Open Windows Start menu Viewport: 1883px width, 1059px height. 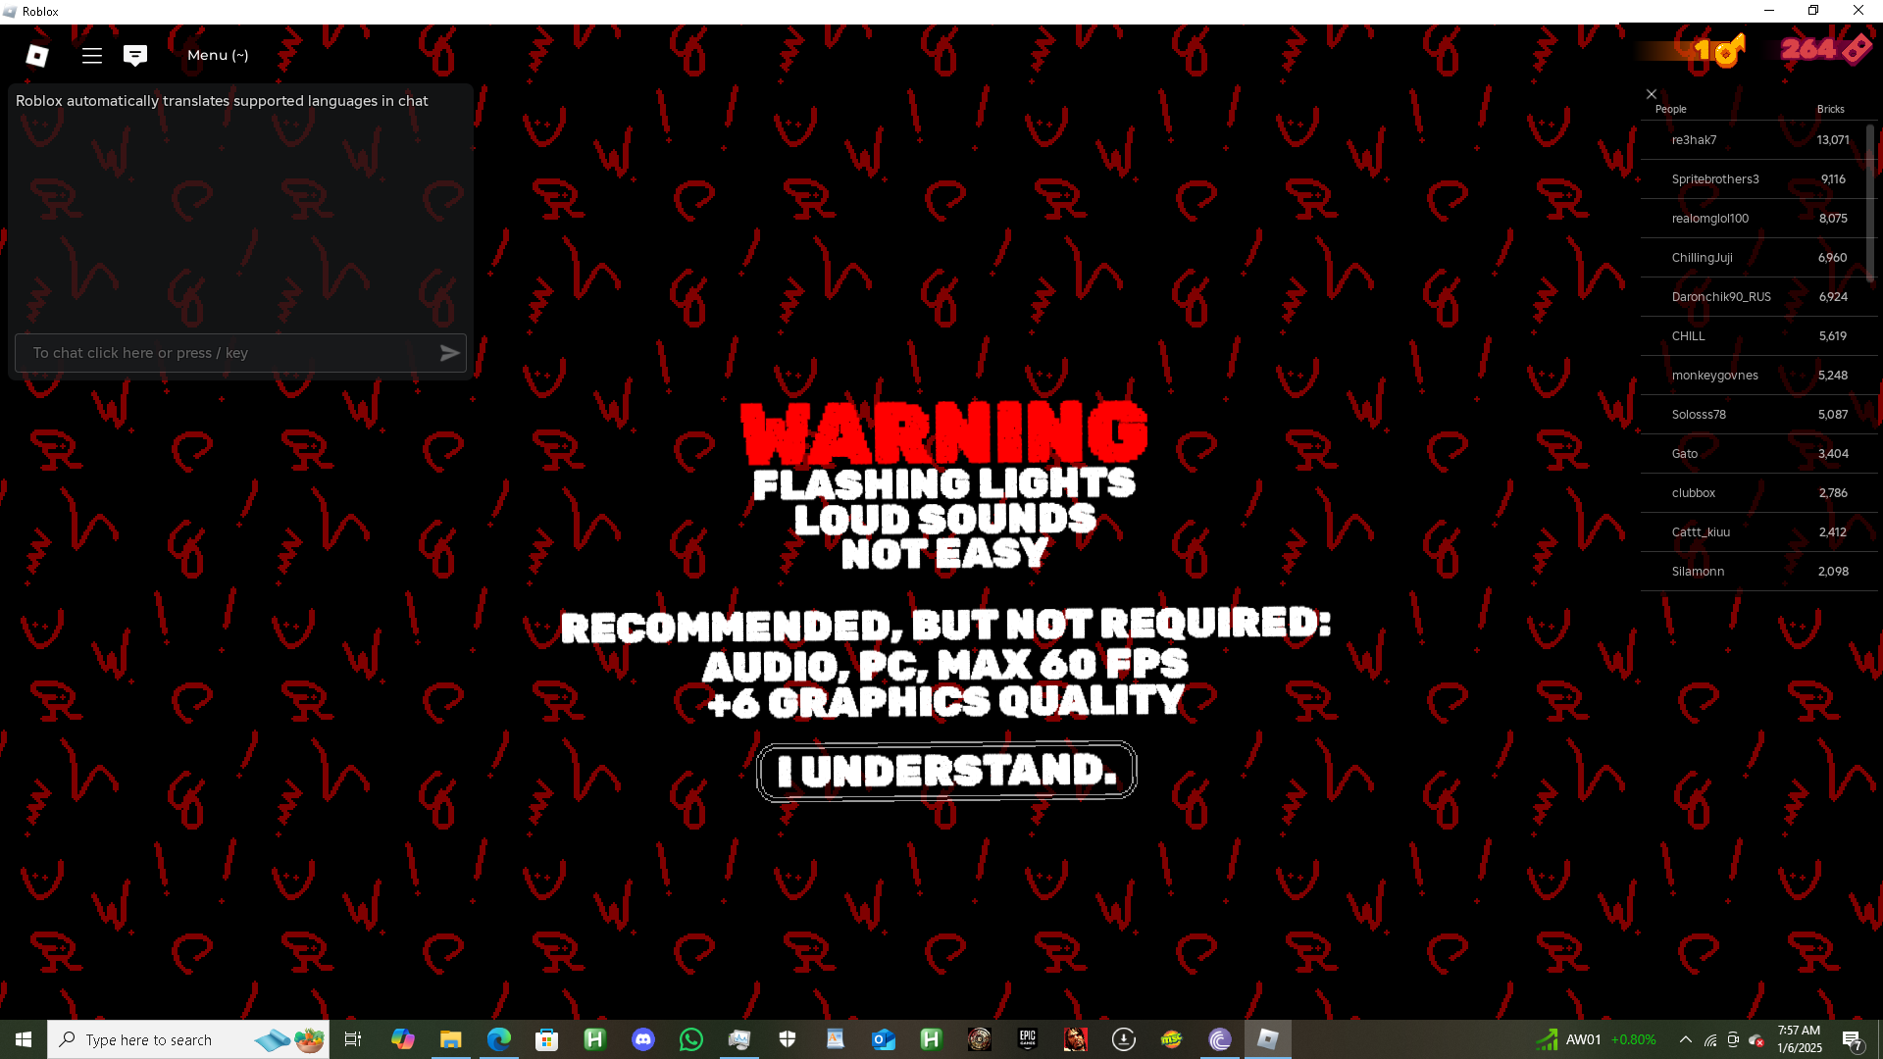coord(24,1039)
